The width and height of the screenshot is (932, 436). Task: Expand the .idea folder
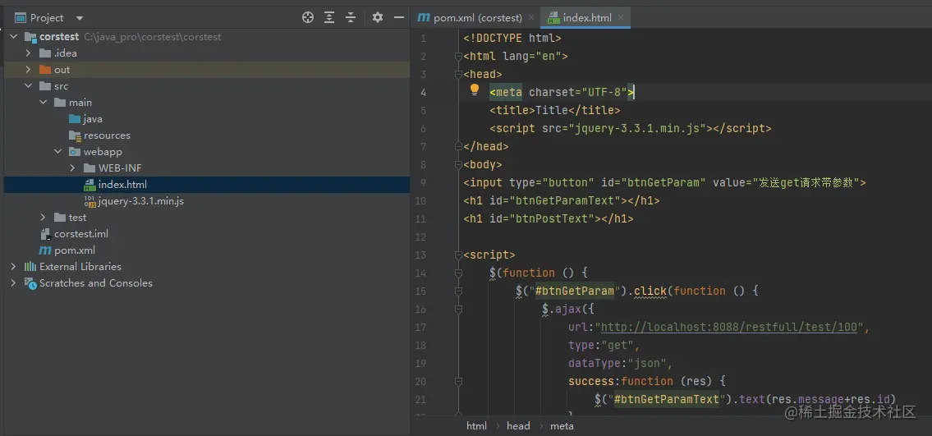[28, 53]
